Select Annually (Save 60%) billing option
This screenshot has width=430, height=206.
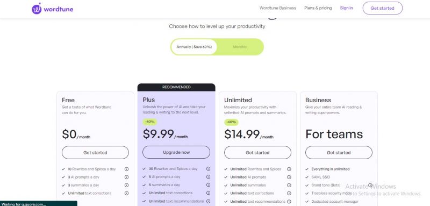[194, 47]
